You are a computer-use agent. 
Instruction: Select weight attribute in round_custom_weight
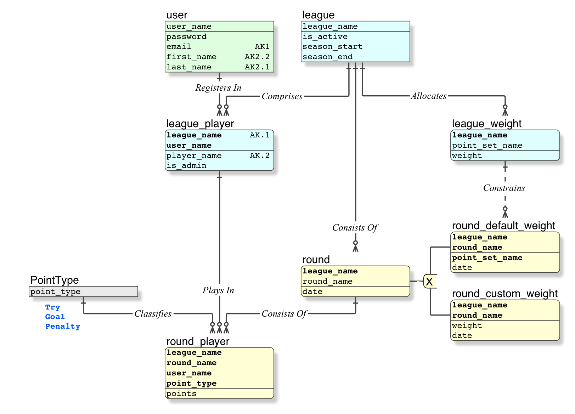505,325
